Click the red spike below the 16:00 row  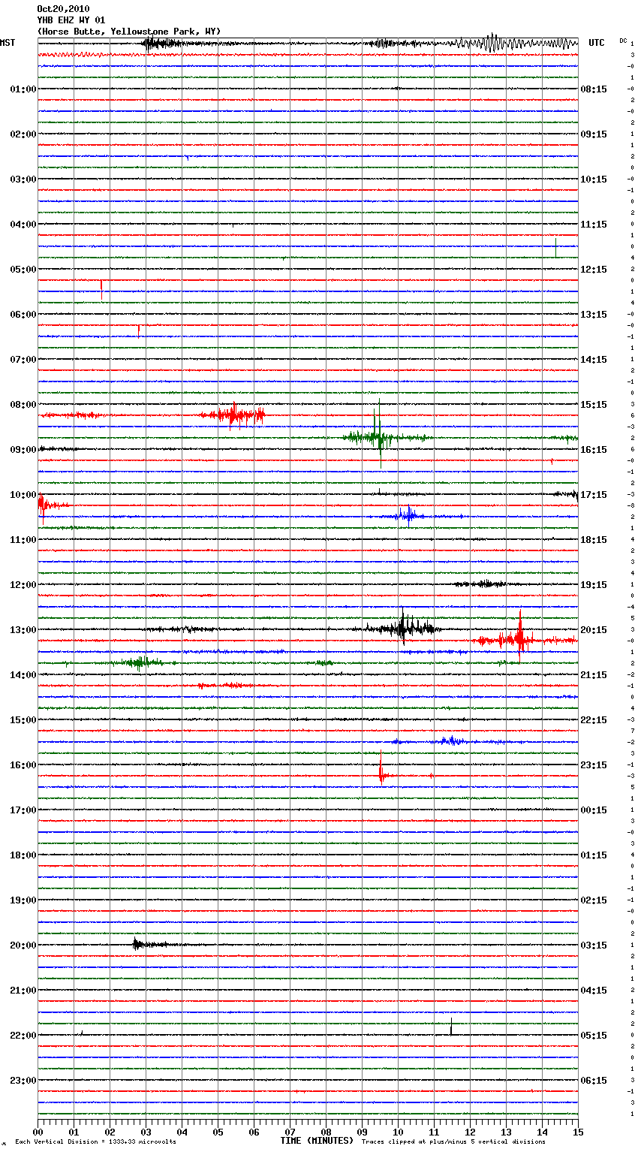(382, 773)
